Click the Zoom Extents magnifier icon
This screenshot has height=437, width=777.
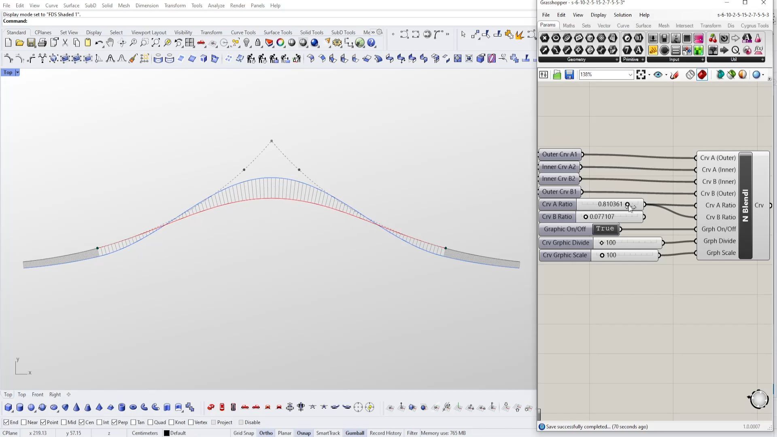[x=156, y=42]
